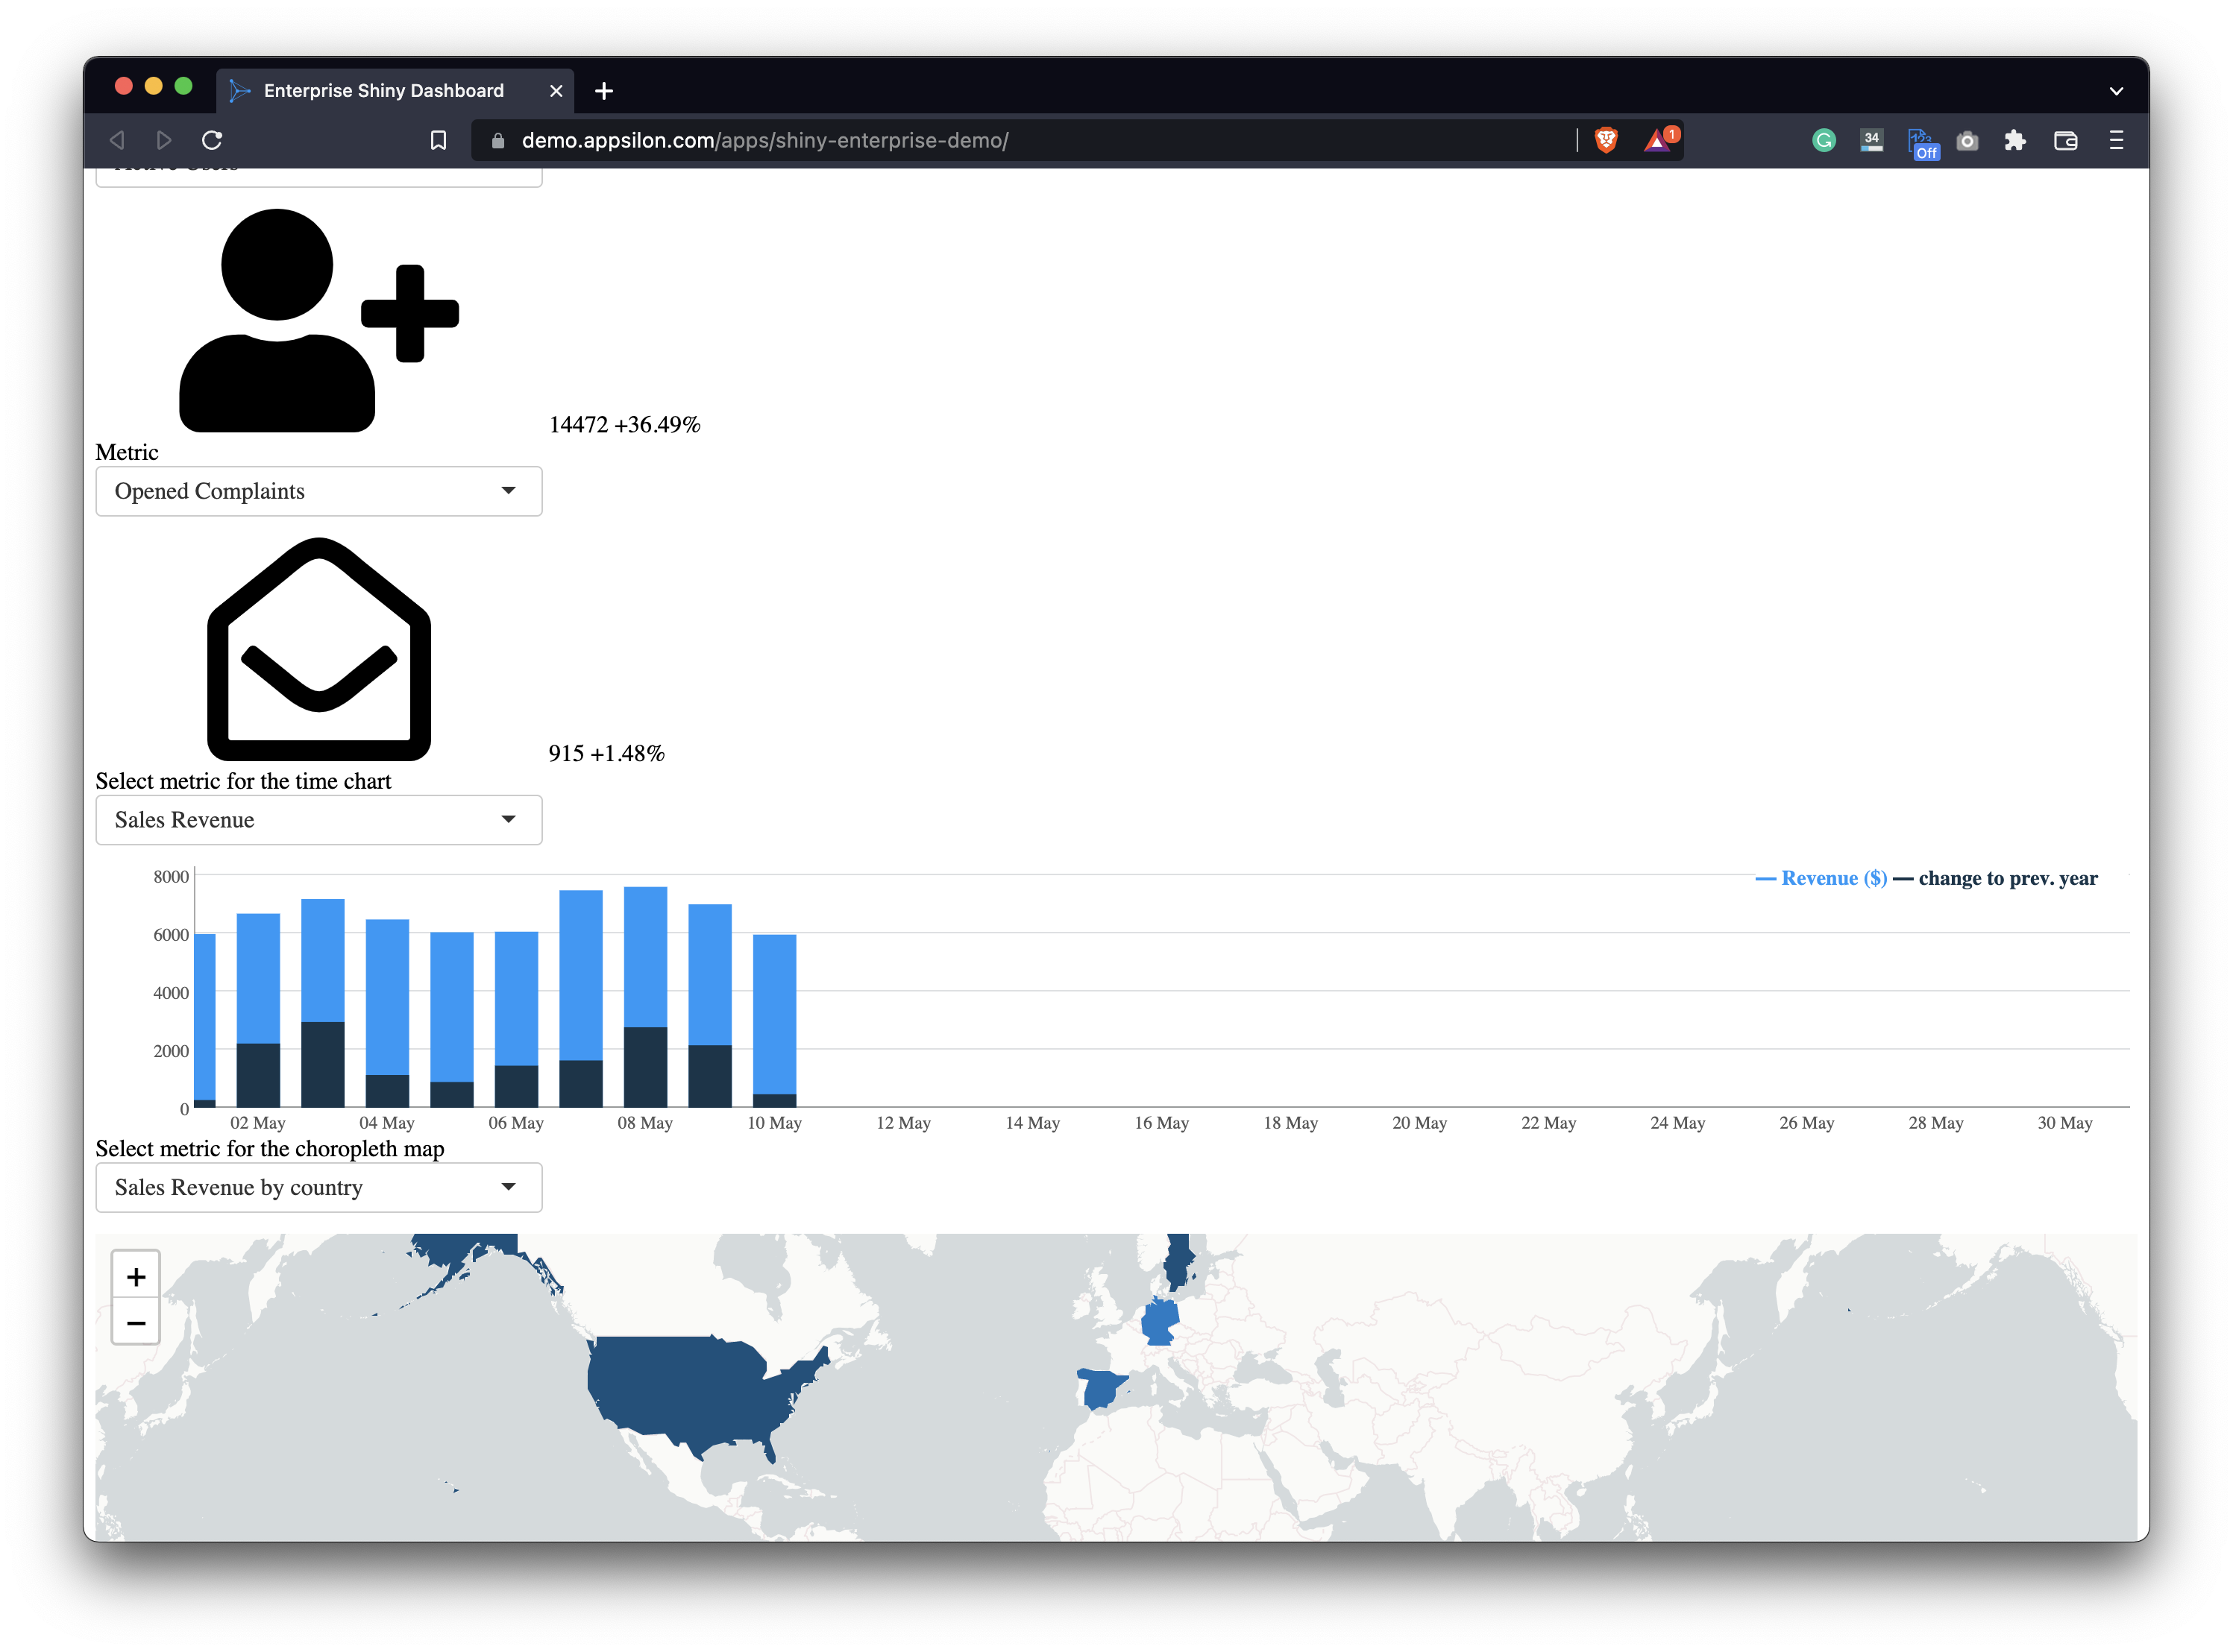Click the zoom out button on map

coord(137,1322)
